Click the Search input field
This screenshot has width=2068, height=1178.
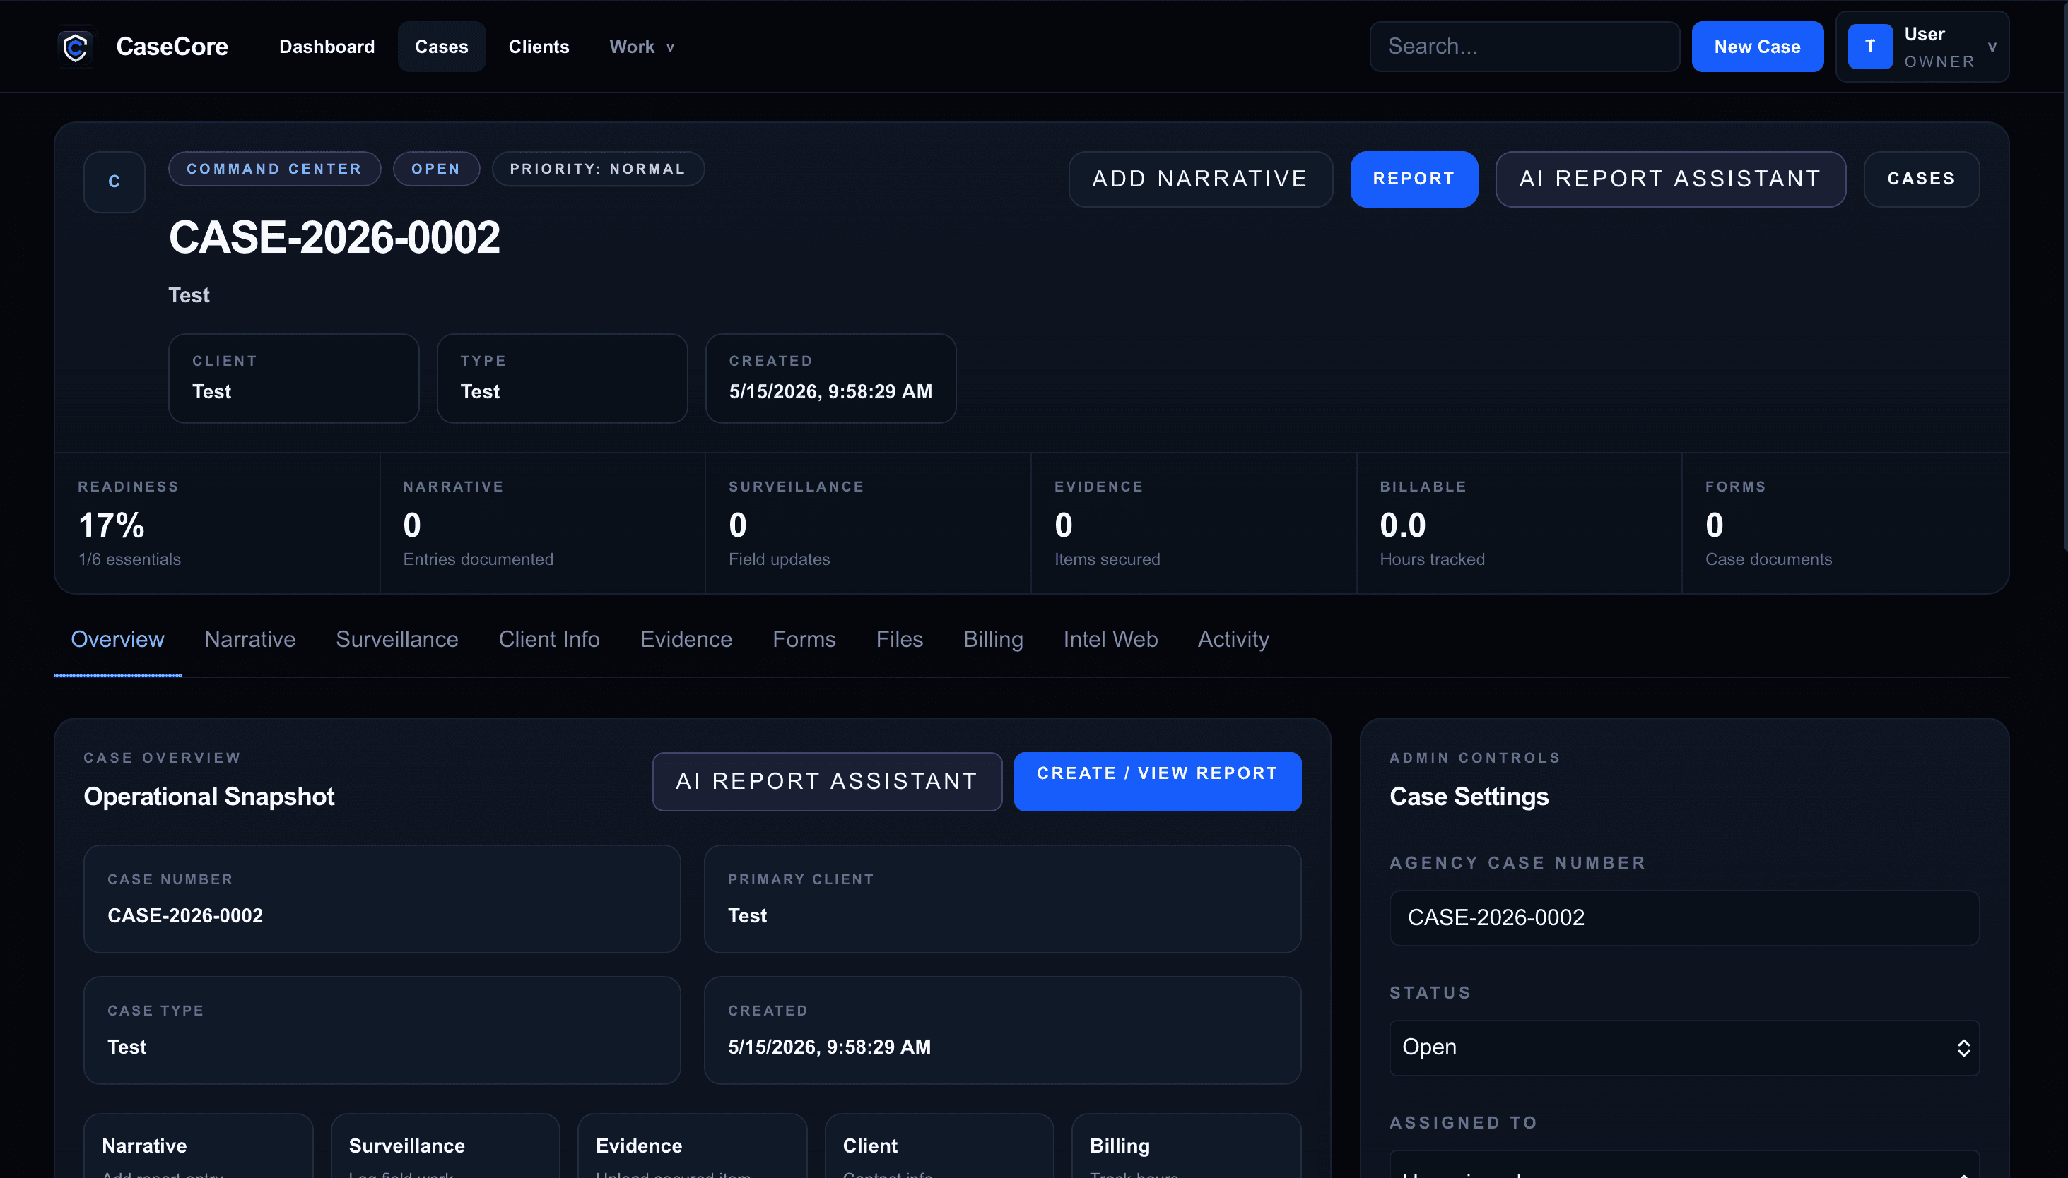(x=1524, y=47)
